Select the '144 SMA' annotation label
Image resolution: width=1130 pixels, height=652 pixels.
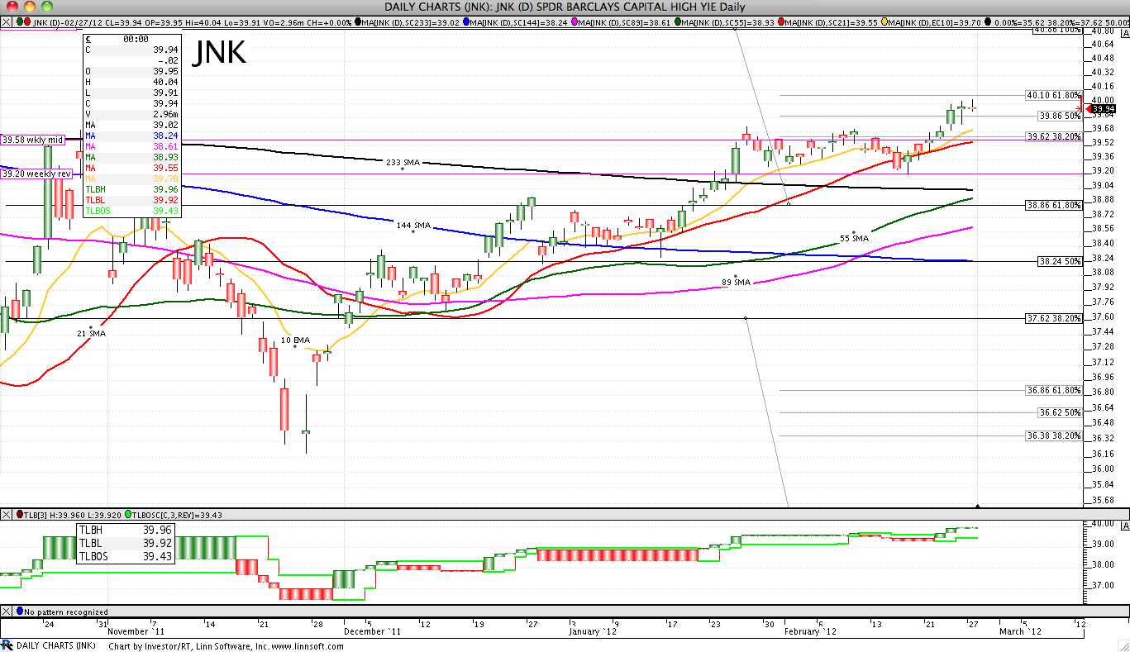click(413, 225)
